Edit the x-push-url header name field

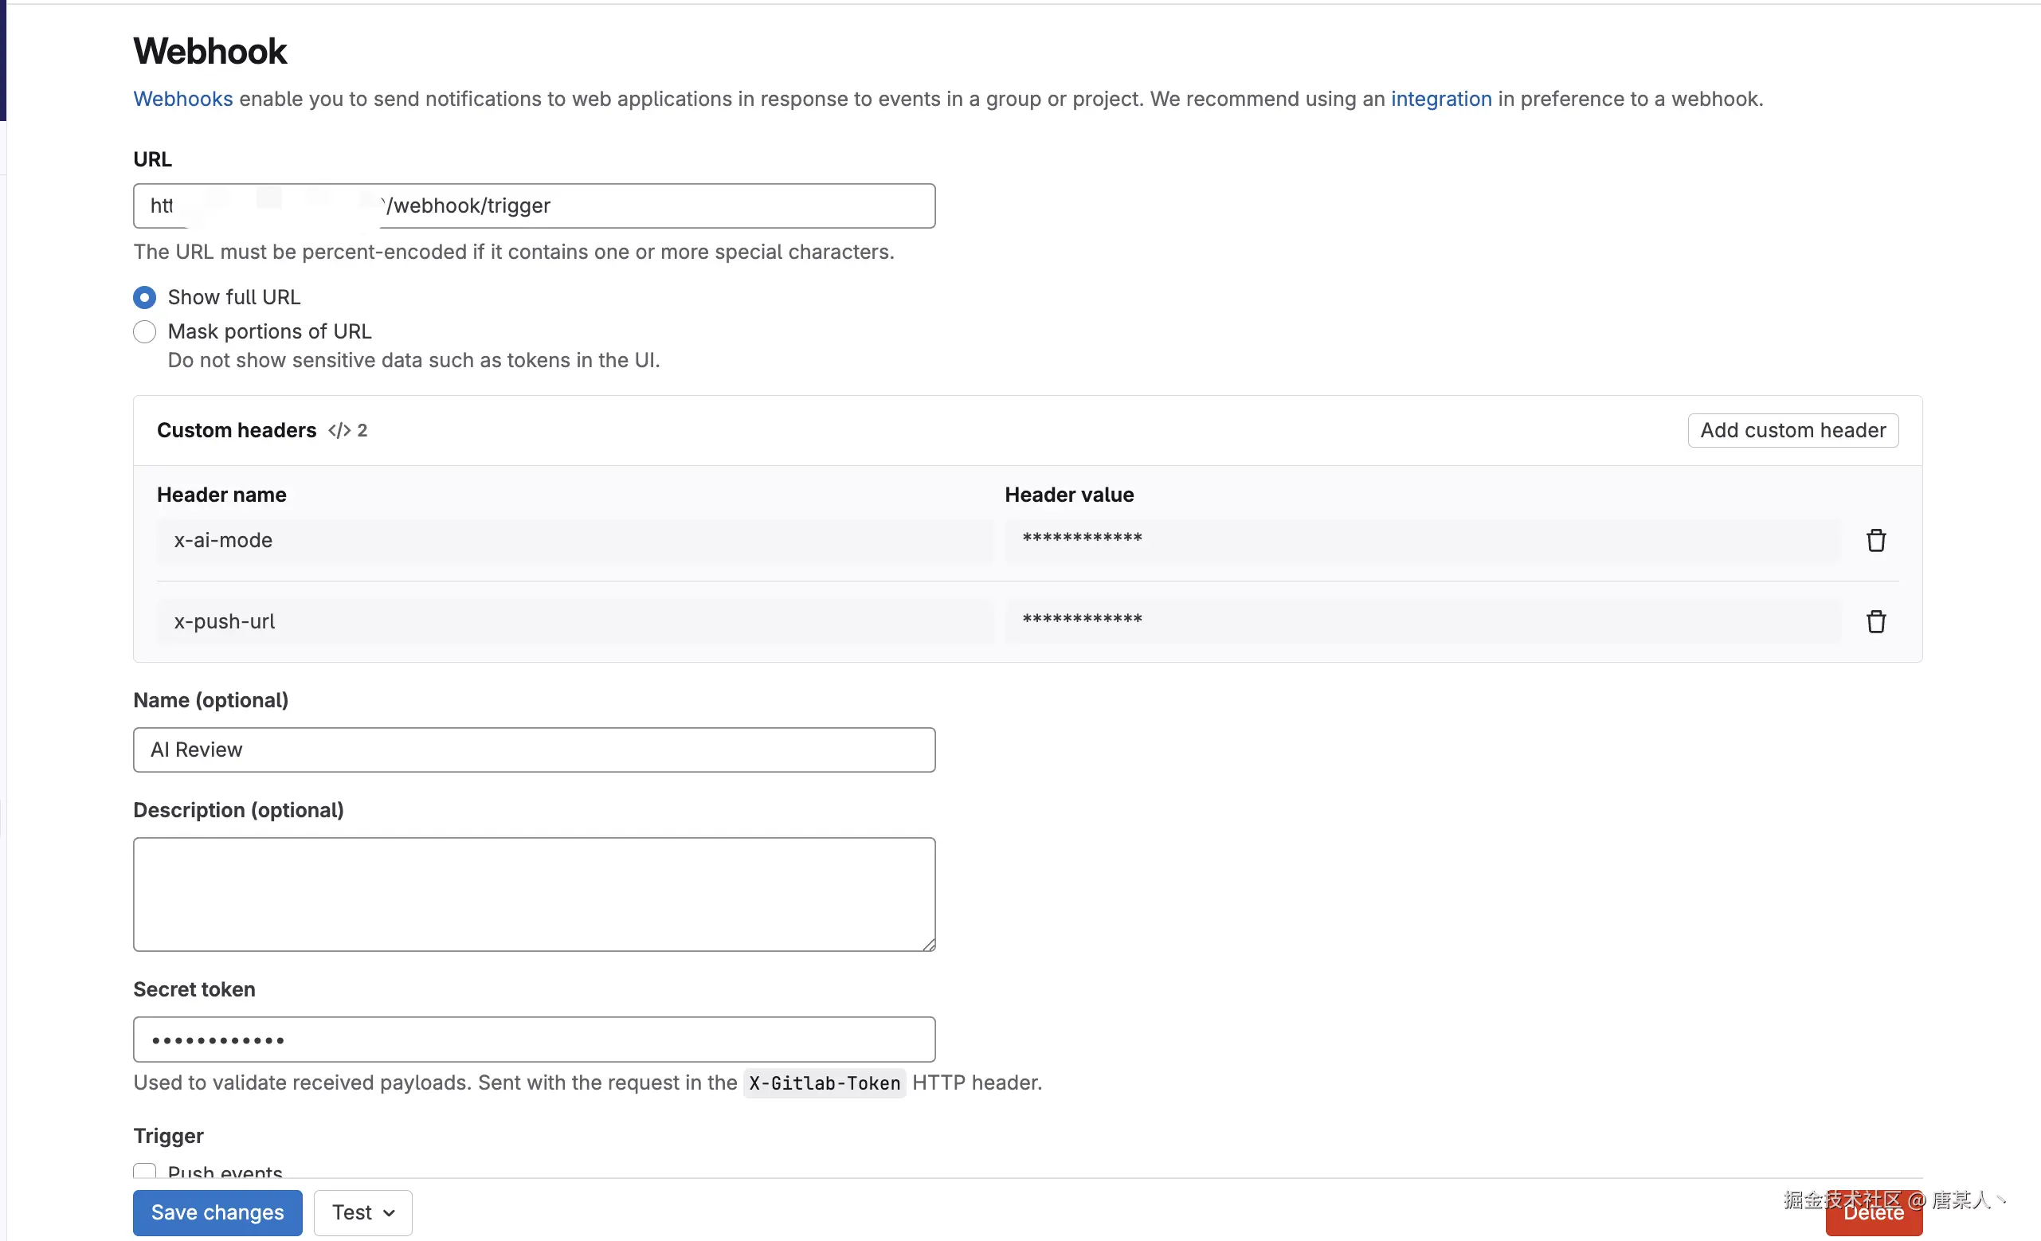pos(574,621)
